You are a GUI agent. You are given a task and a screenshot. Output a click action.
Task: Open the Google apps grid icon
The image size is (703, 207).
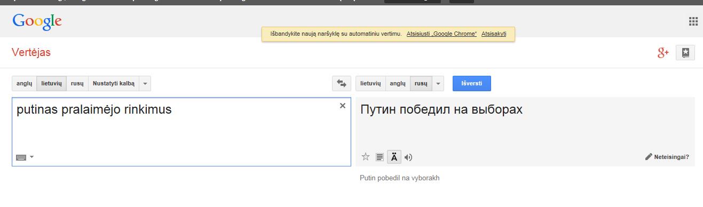(x=693, y=21)
